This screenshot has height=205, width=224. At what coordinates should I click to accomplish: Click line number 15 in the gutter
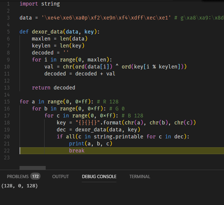[x=7, y=102]
